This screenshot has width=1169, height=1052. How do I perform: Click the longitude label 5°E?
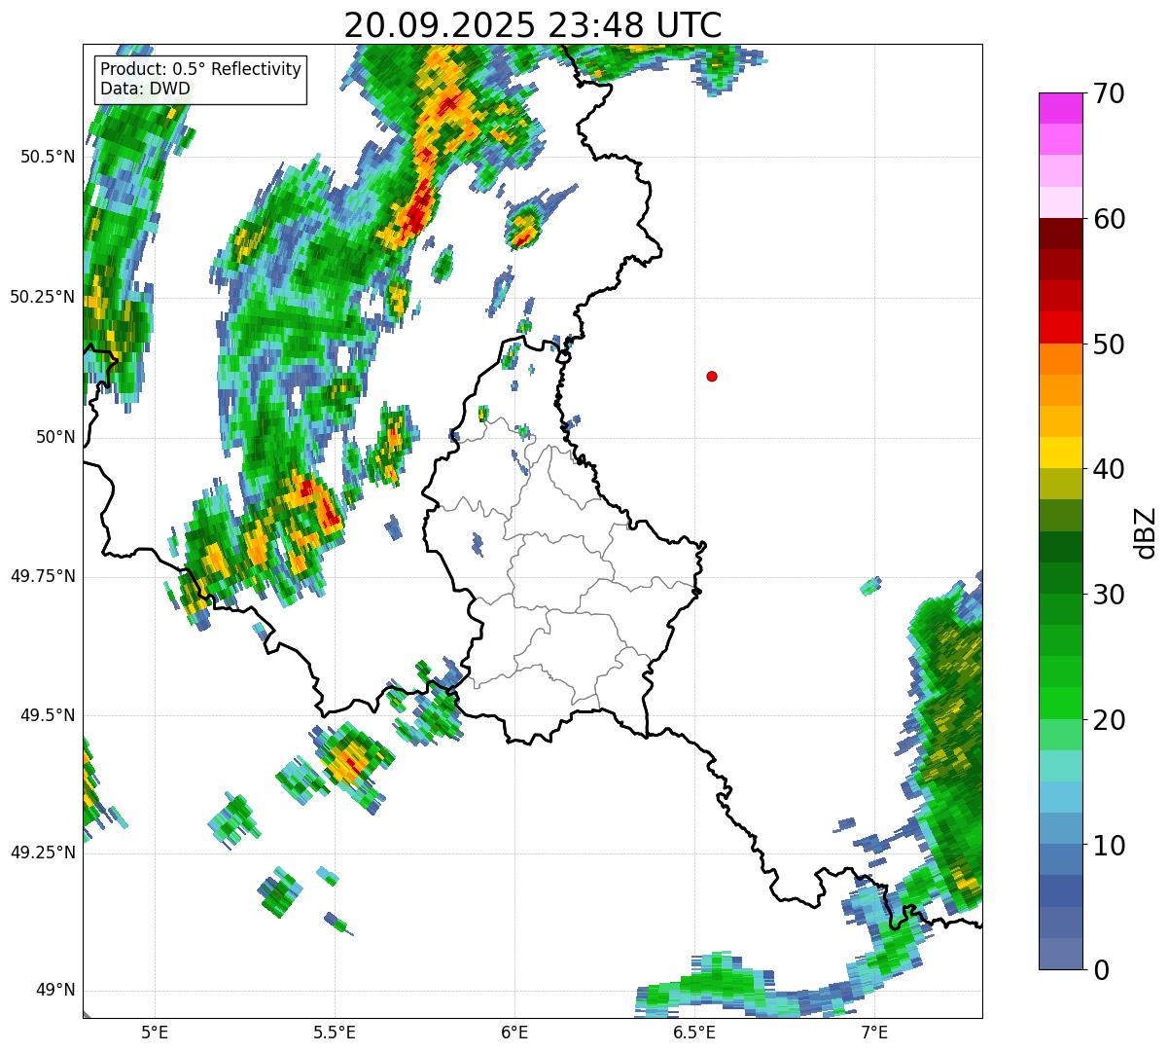point(155,1032)
